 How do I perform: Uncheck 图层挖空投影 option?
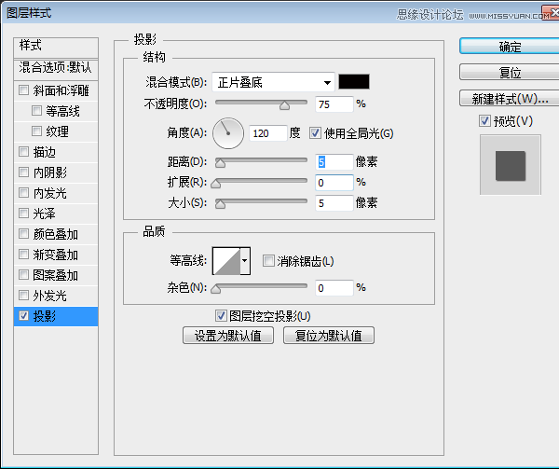coord(221,316)
